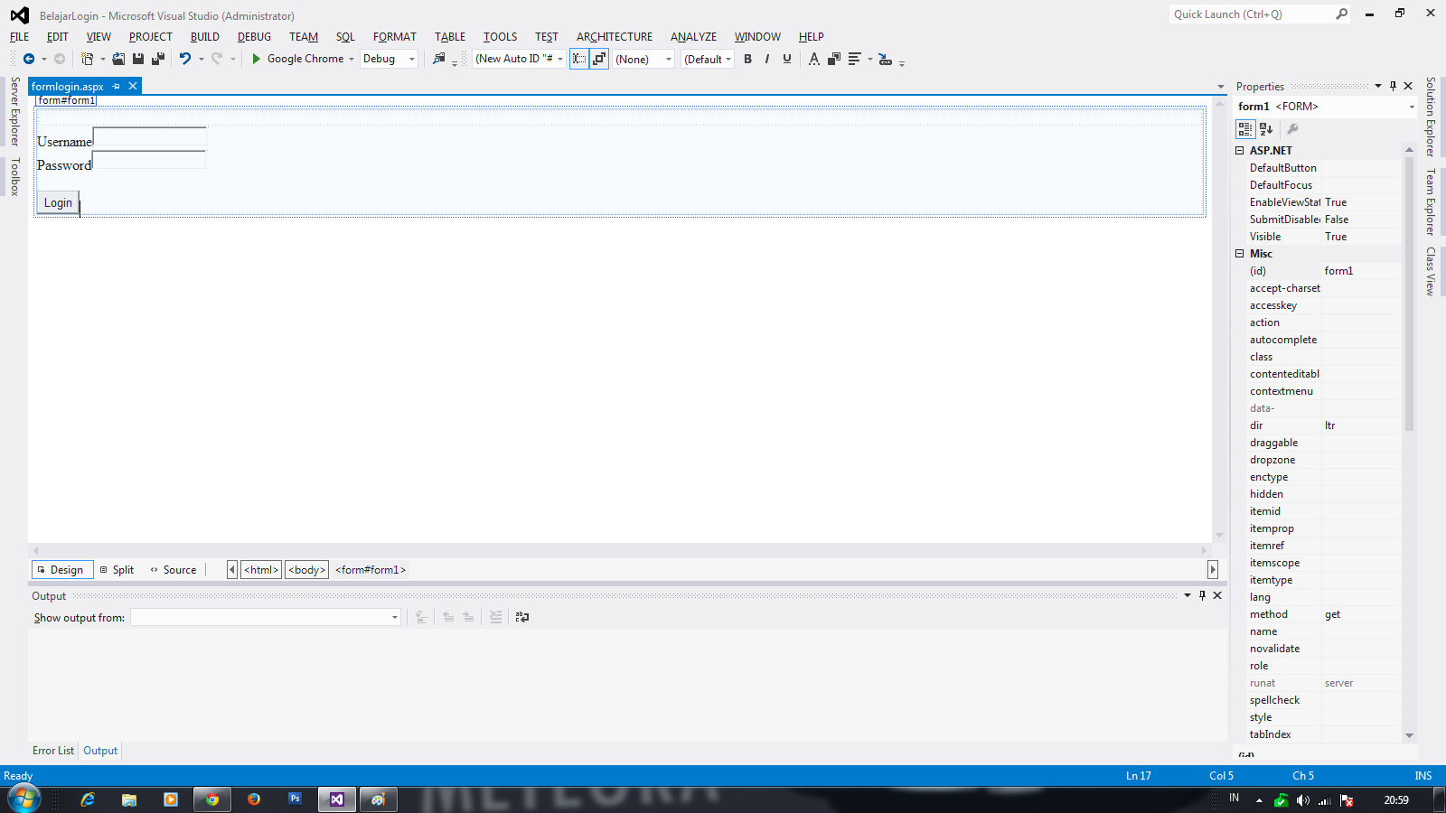Image resolution: width=1446 pixels, height=813 pixels.
Task: Clear all text in the Output window
Action: (x=496, y=617)
